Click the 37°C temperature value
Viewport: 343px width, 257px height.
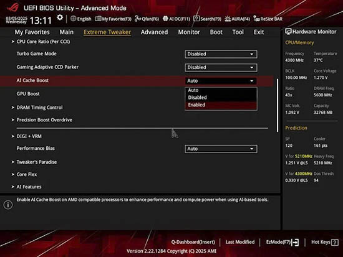(318, 60)
